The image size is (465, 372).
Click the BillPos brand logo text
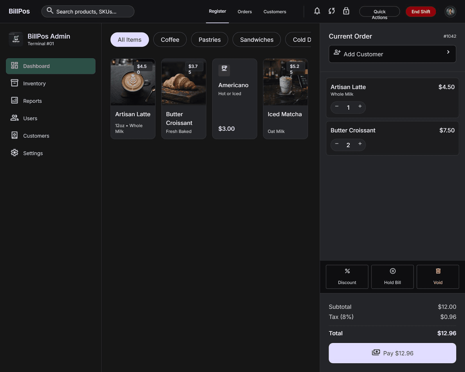tap(19, 11)
